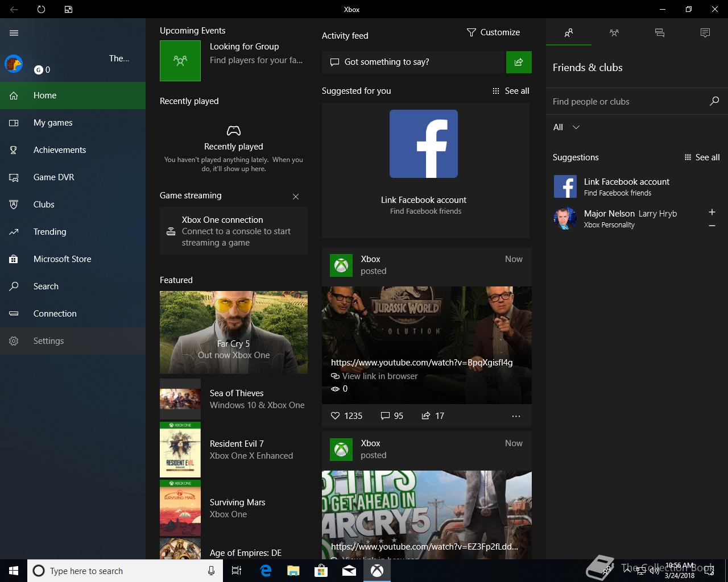Open more options ellipsis on post
The width and height of the screenshot is (728, 582).
[516, 416]
